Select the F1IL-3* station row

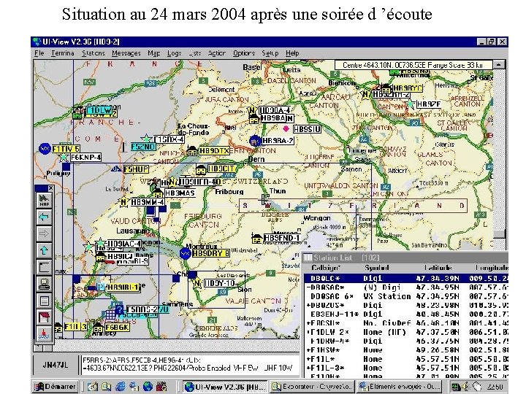click(x=406, y=368)
